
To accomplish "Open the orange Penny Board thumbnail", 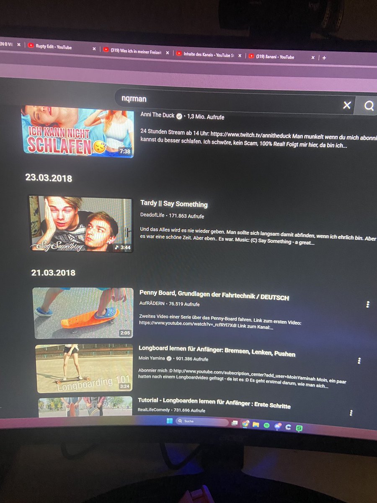I will coord(83,313).
